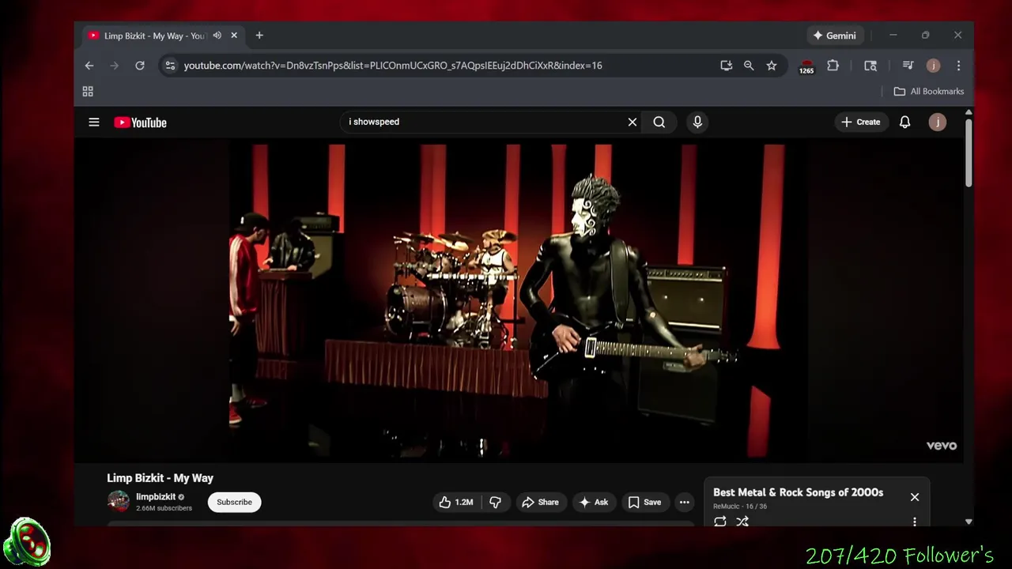Screen dimensions: 1012x569
Task: Open the Gemini panel
Action: 834,36
